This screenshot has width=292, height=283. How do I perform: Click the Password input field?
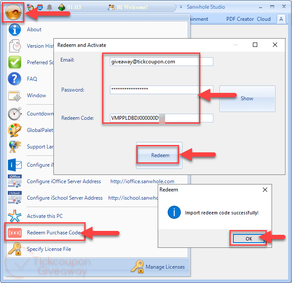coord(162,90)
